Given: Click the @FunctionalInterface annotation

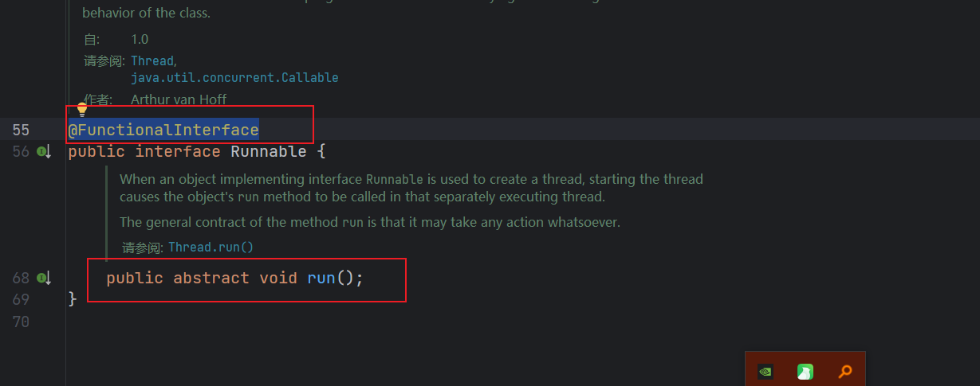Looking at the screenshot, I should click(163, 130).
